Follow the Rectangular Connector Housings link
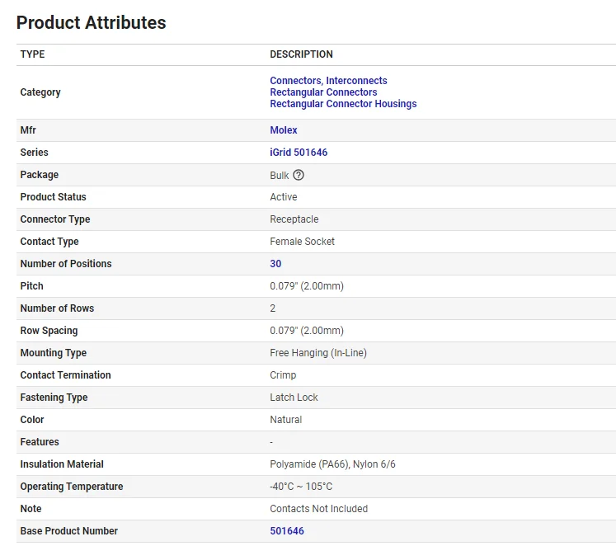This screenshot has width=616, height=546. pos(343,104)
